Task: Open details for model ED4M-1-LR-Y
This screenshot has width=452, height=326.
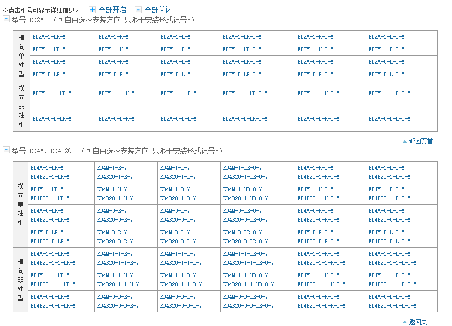Action: (x=48, y=167)
